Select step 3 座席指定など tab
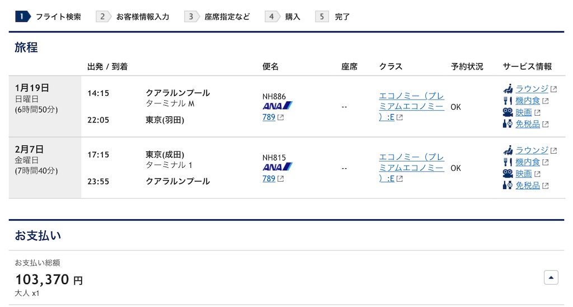The height and width of the screenshot is (307, 573). [x=218, y=16]
